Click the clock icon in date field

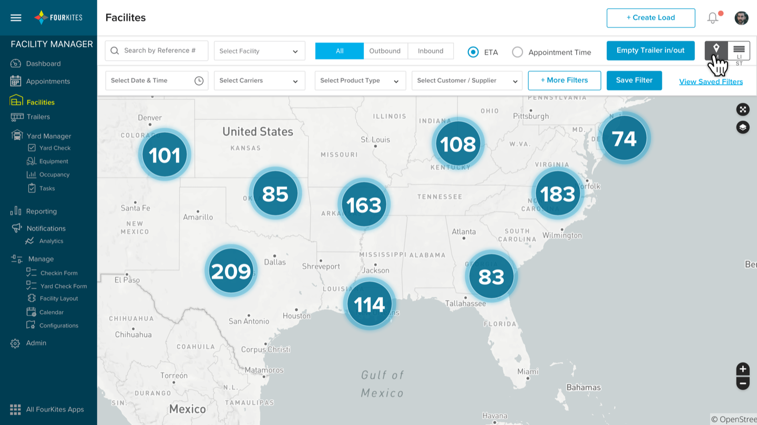(199, 81)
